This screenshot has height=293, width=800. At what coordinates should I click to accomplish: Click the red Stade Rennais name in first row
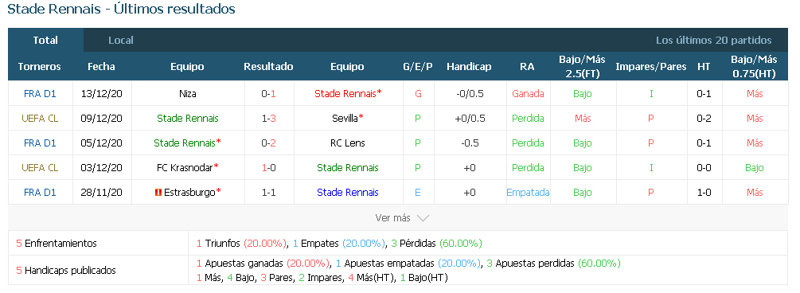tap(346, 93)
